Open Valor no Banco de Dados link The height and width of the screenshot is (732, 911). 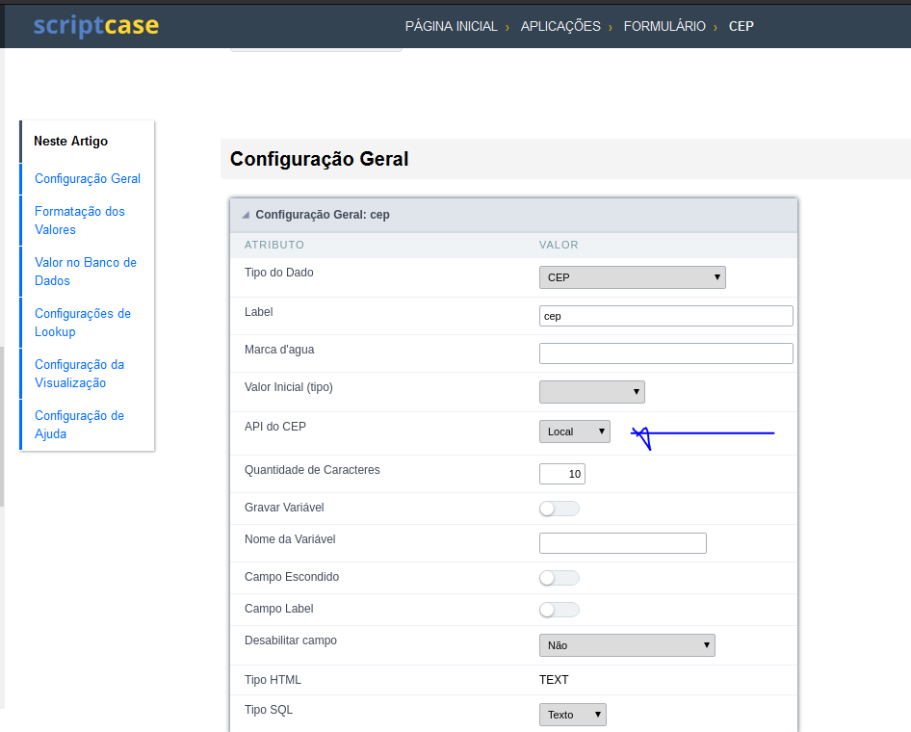86,272
